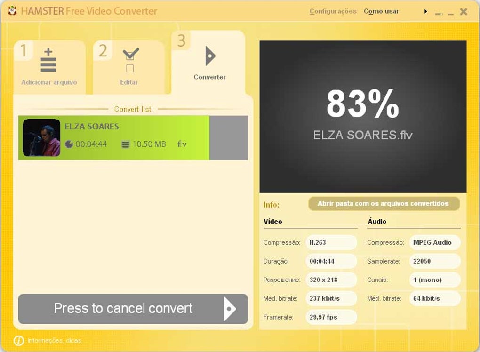
Task: Open Informações, dicas link
Action: tap(54, 340)
